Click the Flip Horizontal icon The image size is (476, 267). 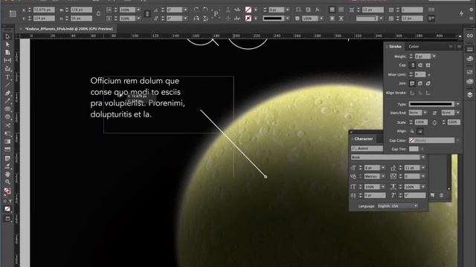(x=196, y=19)
